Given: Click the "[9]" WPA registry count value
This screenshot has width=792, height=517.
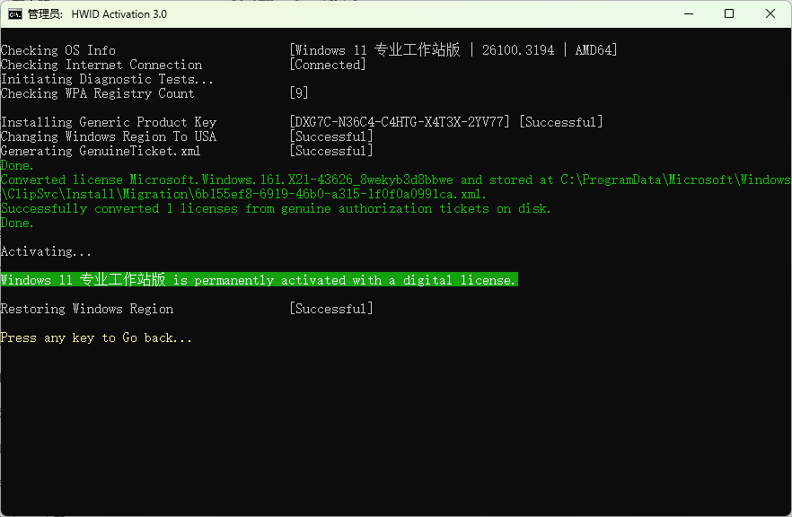Looking at the screenshot, I should pos(299,93).
